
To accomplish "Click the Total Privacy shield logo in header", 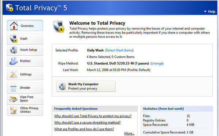I will [x=9, y=8].
